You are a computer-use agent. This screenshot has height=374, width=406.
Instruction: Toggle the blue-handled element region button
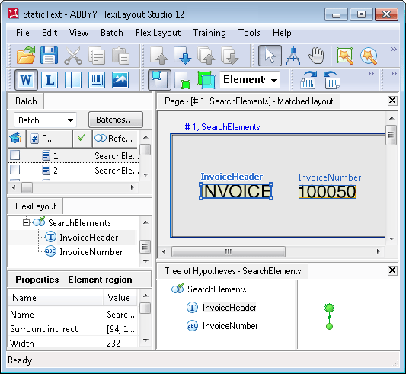(x=159, y=80)
